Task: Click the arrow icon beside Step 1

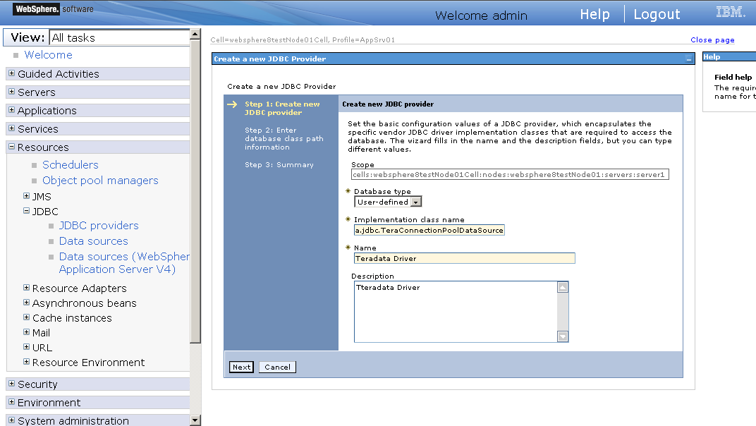Action: 233,104
